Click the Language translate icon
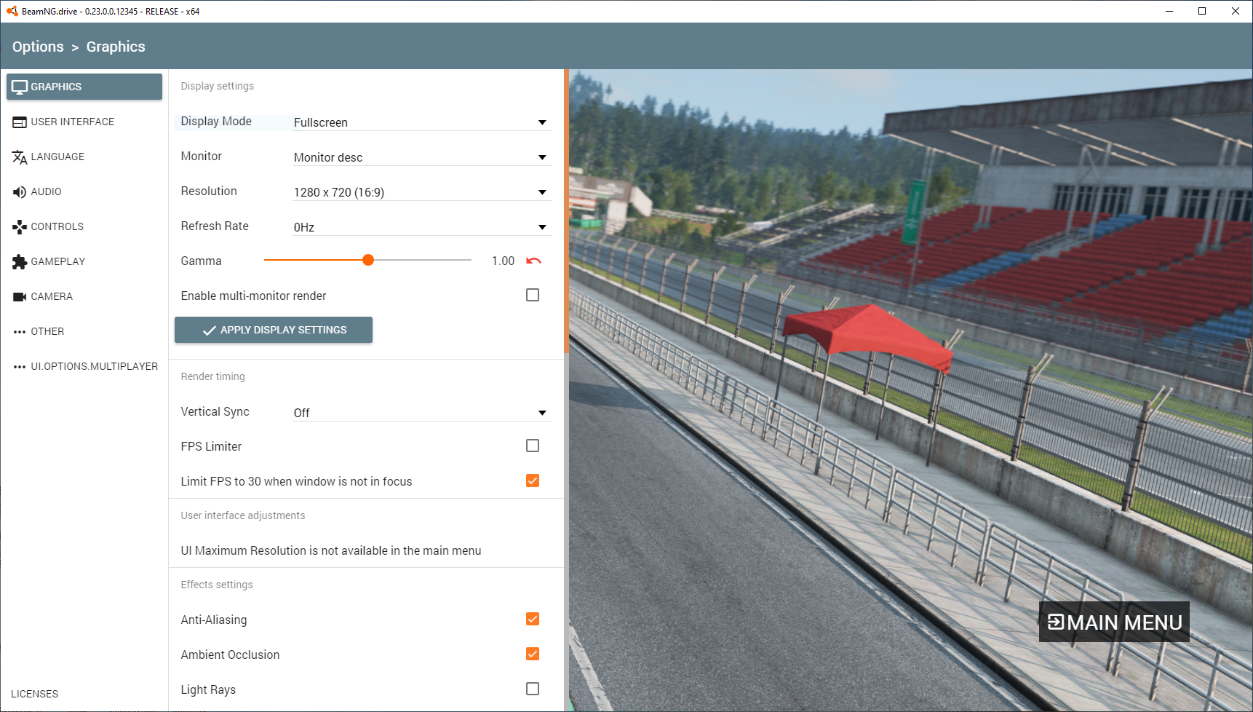Screen dimensions: 1253x712 coord(20,157)
